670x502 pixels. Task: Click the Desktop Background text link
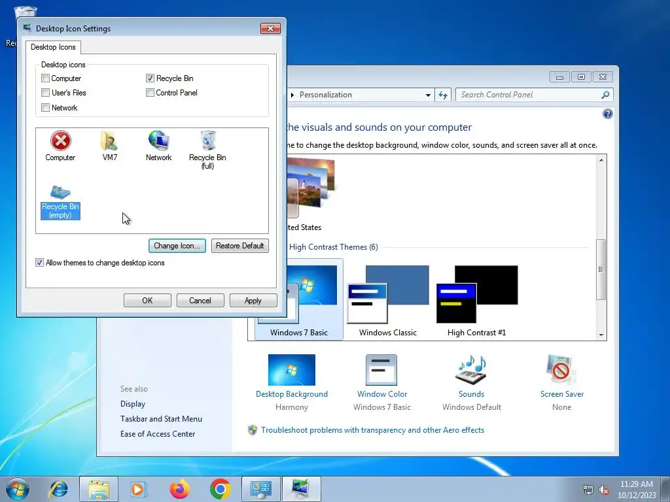tap(292, 394)
